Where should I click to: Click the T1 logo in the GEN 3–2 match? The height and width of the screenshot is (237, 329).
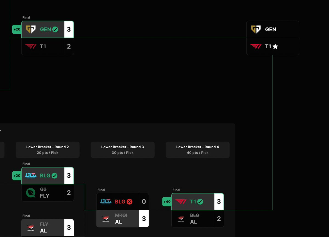point(31,46)
